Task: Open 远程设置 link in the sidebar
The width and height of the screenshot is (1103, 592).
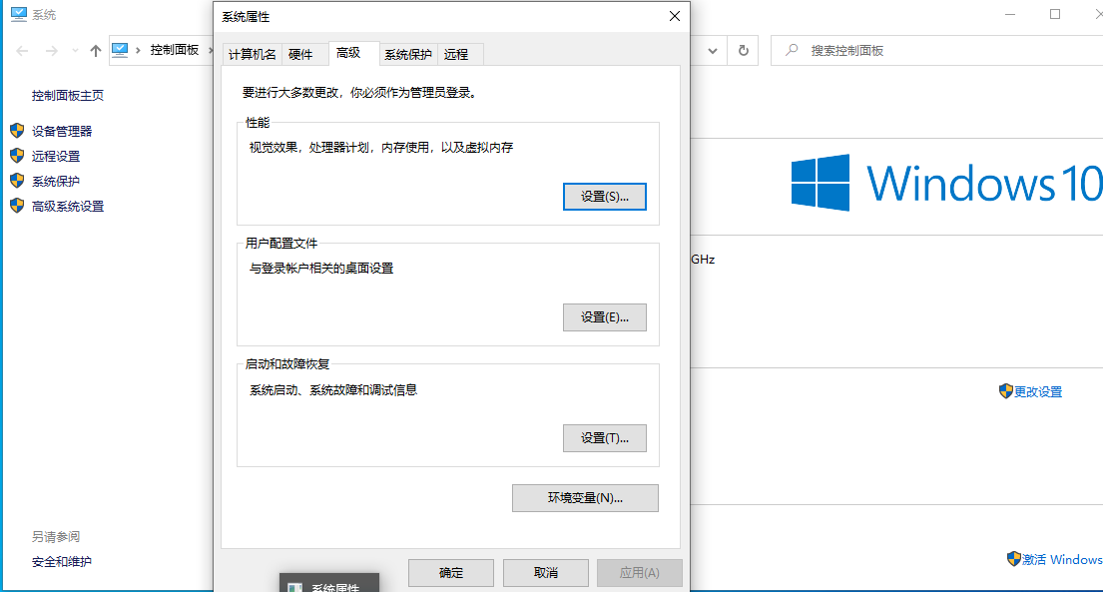Action: tap(56, 157)
